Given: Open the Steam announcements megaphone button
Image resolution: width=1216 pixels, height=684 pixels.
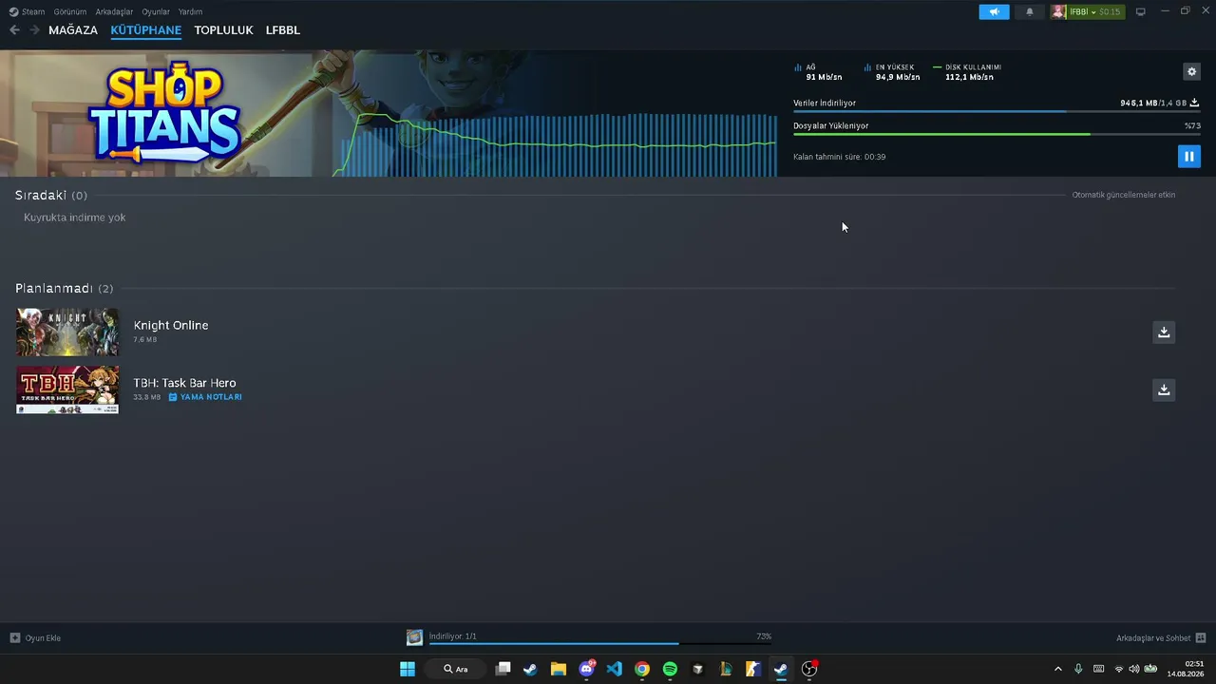Looking at the screenshot, I should (994, 11).
